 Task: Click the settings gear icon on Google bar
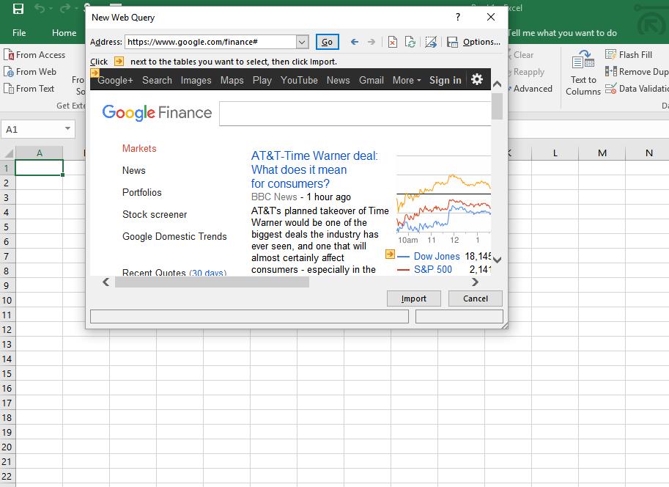pos(476,79)
